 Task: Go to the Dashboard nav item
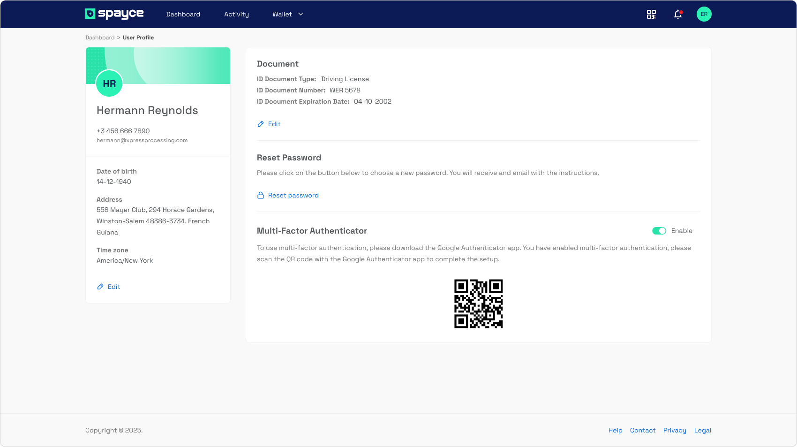point(183,14)
